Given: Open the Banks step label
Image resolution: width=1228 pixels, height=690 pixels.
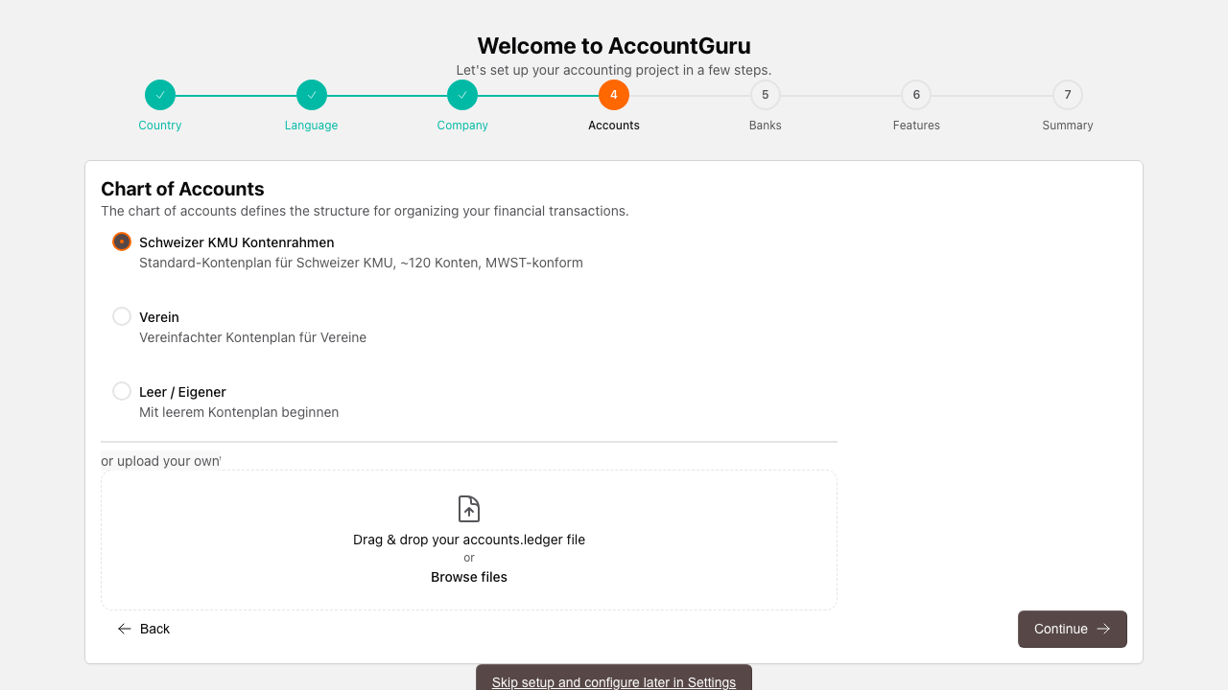Looking at the screenshot, I should click(766, 126).
